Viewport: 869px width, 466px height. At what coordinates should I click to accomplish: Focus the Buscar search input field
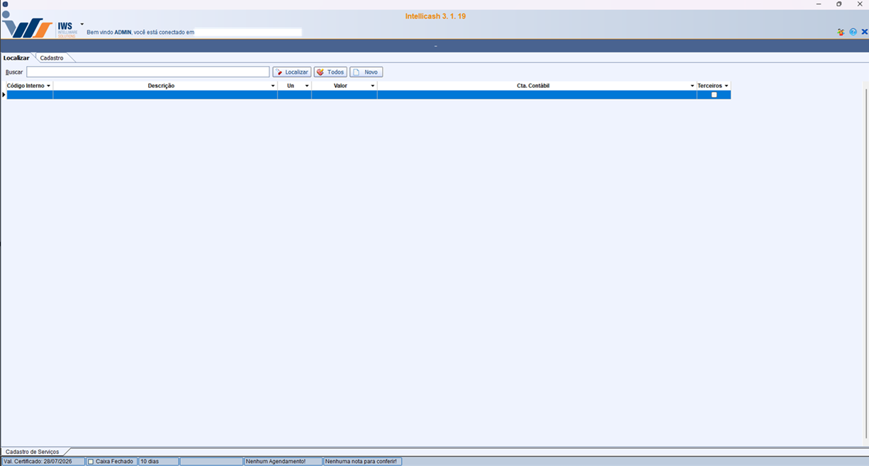tap(147, 72)
